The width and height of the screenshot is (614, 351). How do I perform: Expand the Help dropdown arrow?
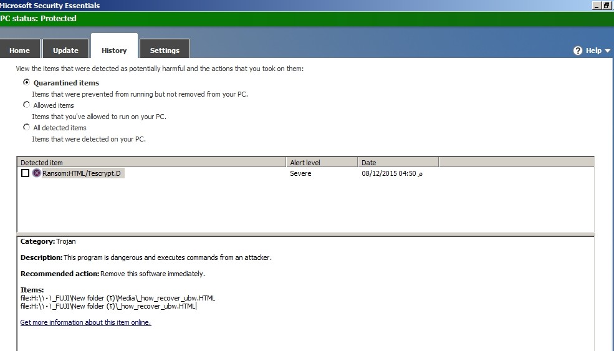(607, 51)
